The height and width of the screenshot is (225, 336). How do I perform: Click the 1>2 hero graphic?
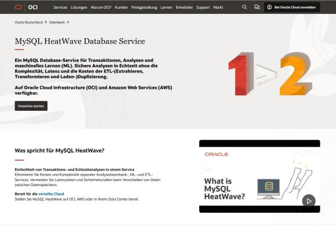tap(271, 74)
